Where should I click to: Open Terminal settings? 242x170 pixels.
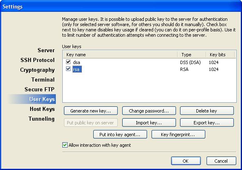pos(43,79)
